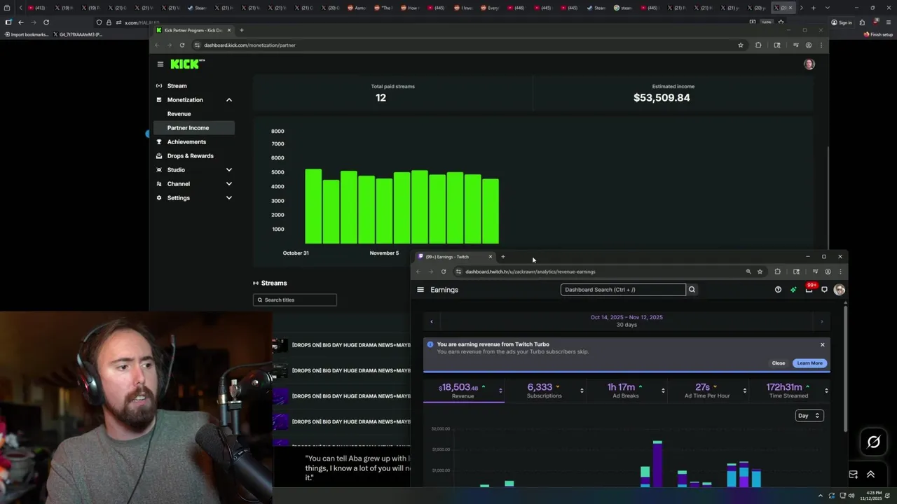The image size is (897, 504).
Task: Click the Dashboard Search magnifier button
Action: [x=692, y=290]
